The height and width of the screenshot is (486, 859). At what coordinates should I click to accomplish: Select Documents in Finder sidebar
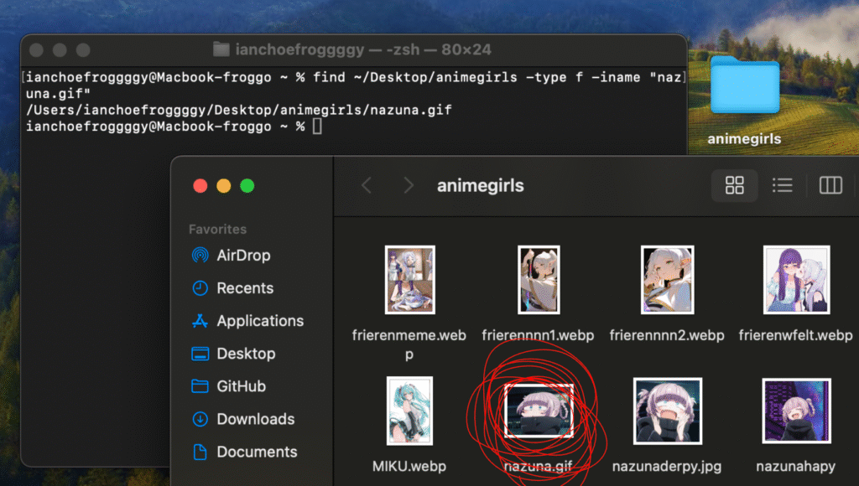click(256, 452)
